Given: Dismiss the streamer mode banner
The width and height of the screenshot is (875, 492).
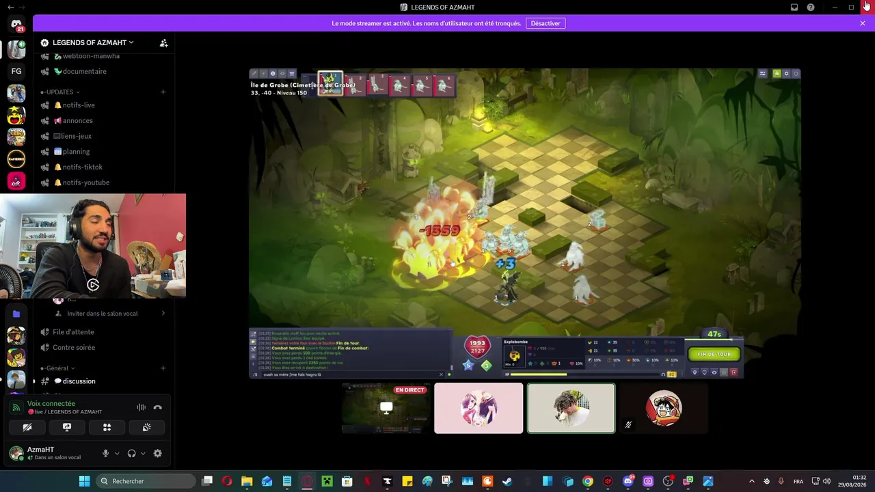Looking at the screenshot, I should [863, 23].
